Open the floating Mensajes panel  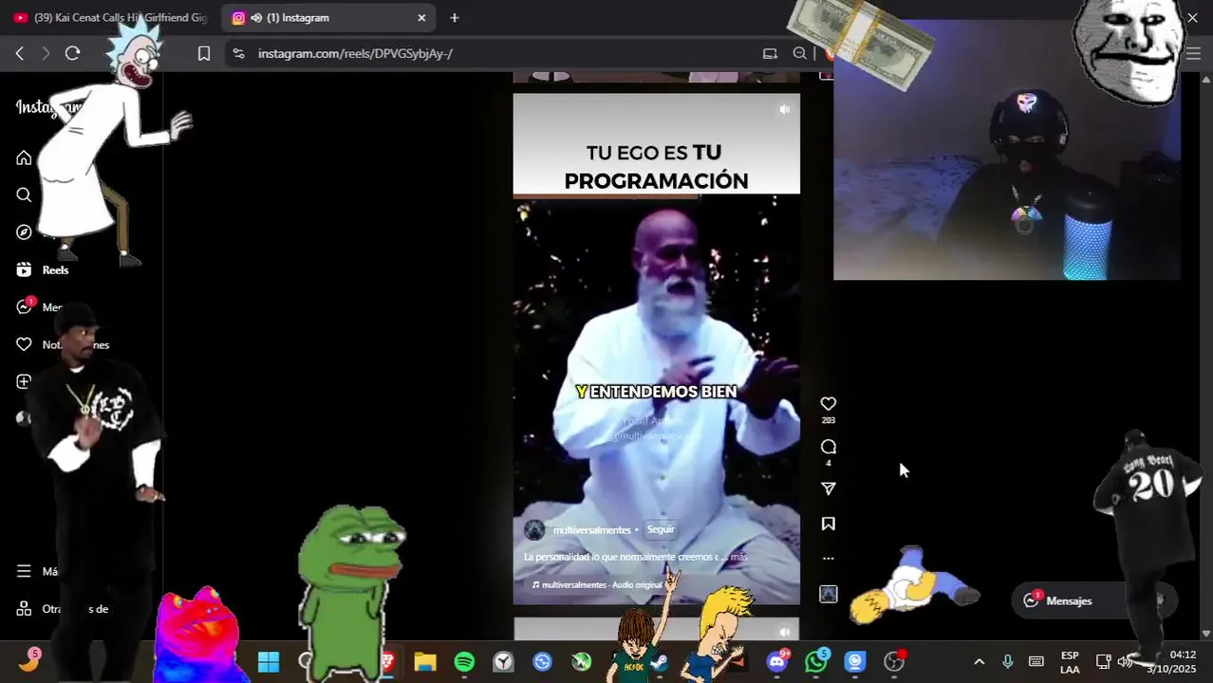point(1093,600)
